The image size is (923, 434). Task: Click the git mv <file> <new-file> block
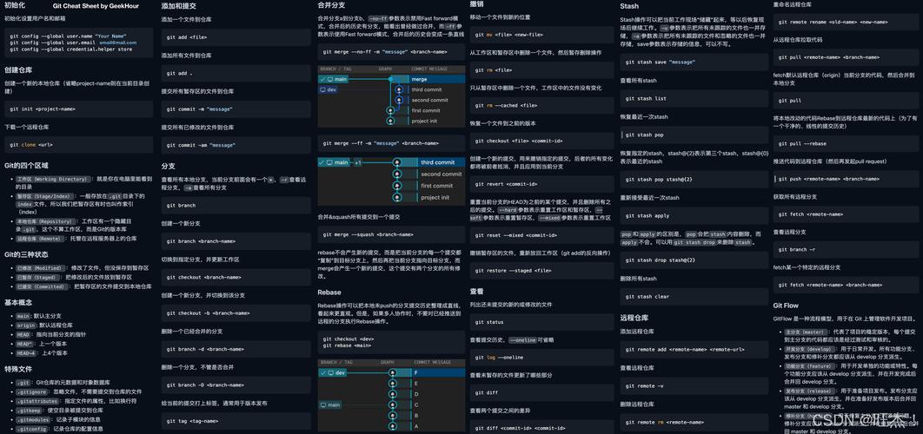(541, 35)
